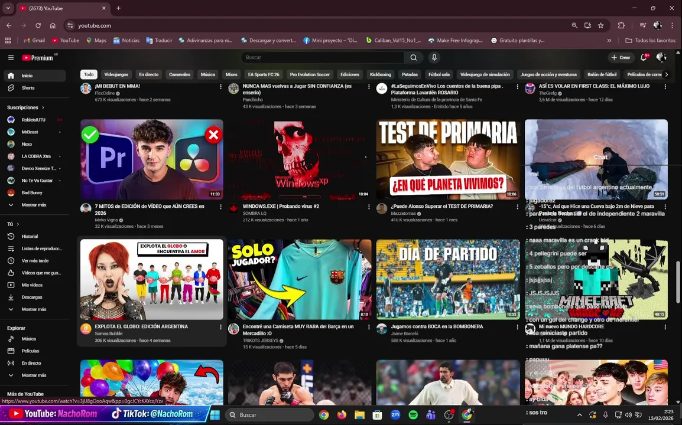Image resolution: width=682 pixels, height=425 pixels.
Task: Open the Gmail bookmark
Action: tap(34, 40)
